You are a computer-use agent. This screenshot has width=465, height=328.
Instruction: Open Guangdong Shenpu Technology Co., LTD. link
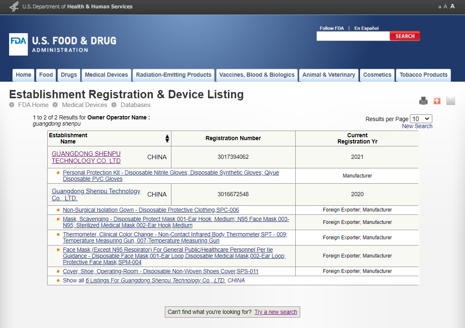click(96, 194)
